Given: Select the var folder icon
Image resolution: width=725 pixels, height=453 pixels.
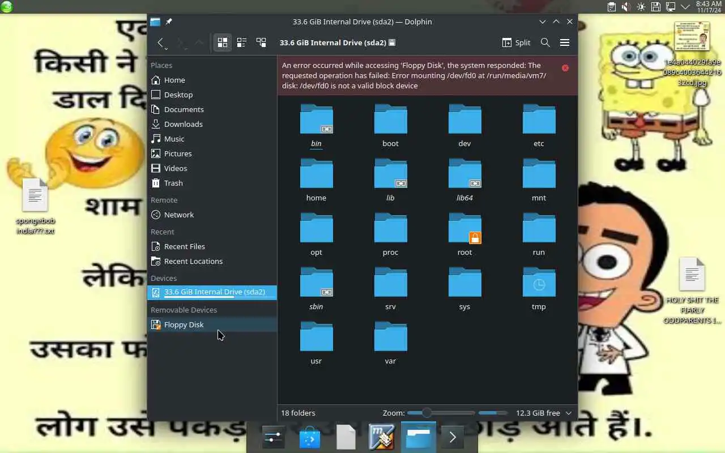Looking at the screenshot, I should tap(390, 337).
